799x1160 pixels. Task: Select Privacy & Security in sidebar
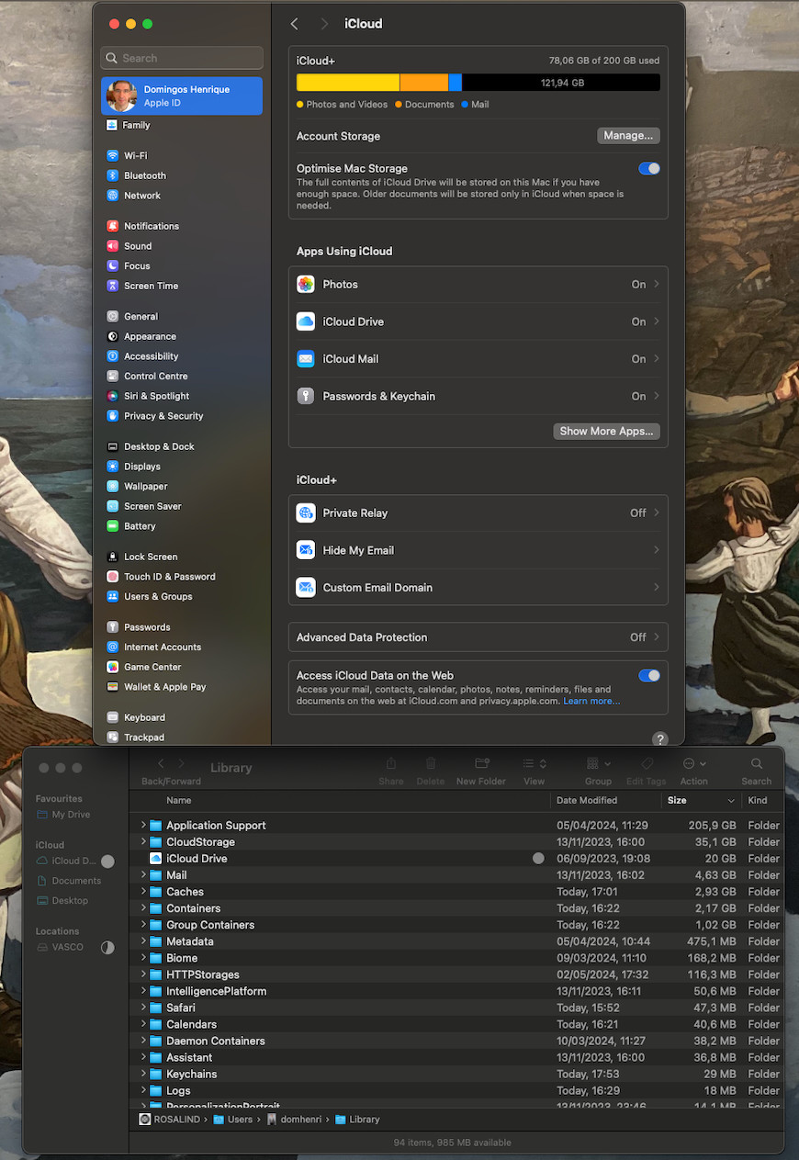(x=163, y=416)
